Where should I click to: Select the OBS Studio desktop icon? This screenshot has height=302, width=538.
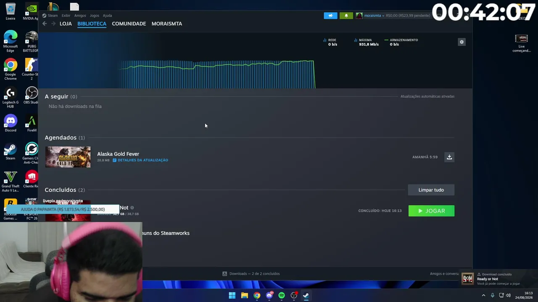pyautogui.click(x=31, y=95)
